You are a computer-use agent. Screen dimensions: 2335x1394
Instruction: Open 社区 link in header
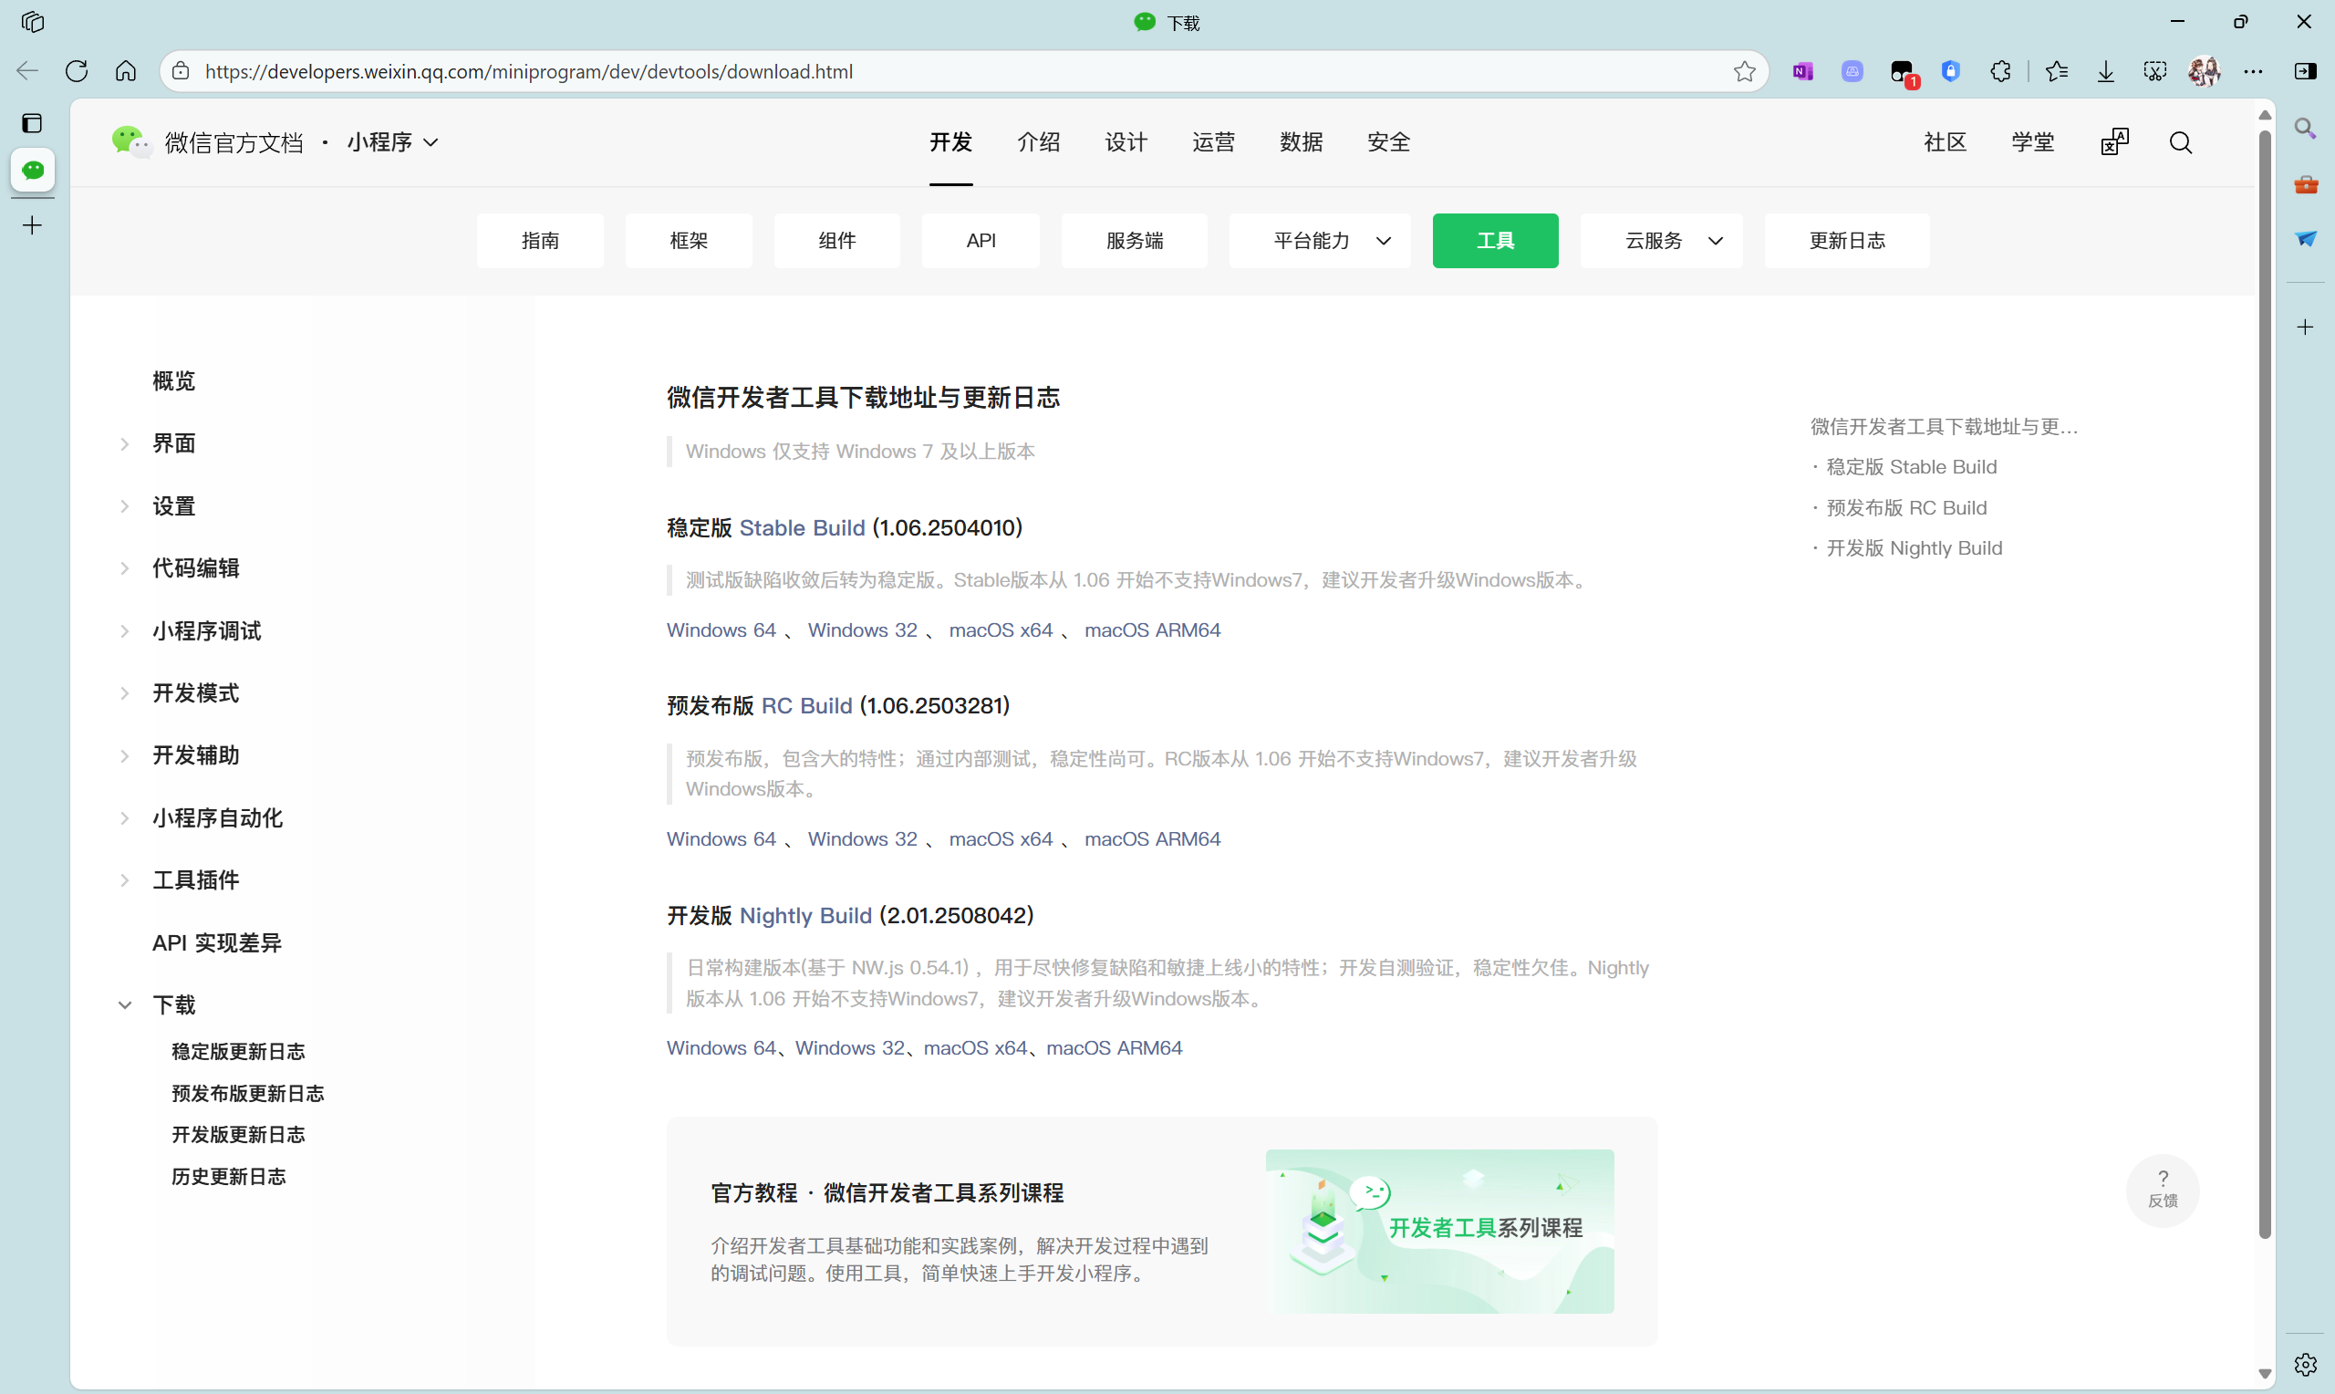pyautogui.click(x=1945, y=143)
